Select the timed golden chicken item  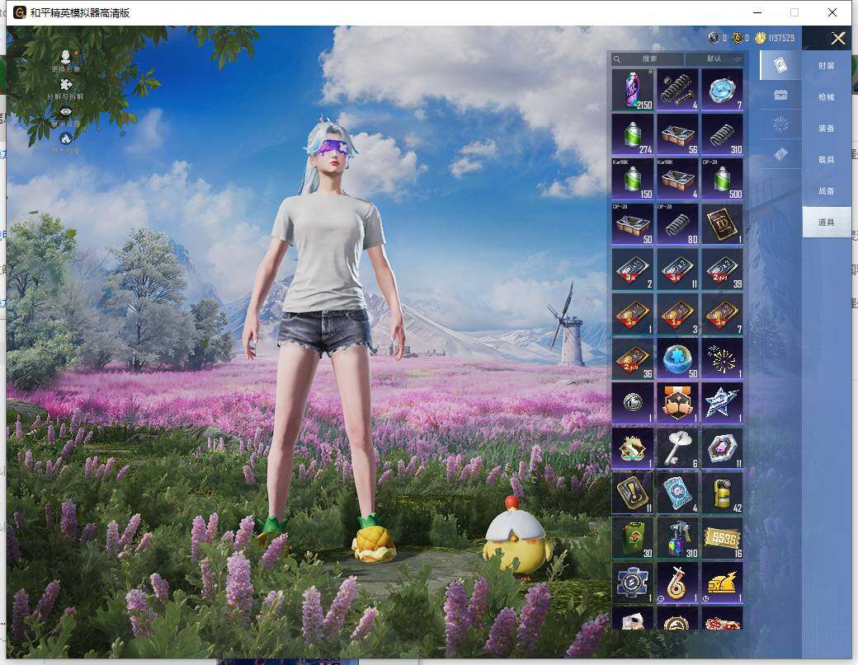[x=723, y=583]
